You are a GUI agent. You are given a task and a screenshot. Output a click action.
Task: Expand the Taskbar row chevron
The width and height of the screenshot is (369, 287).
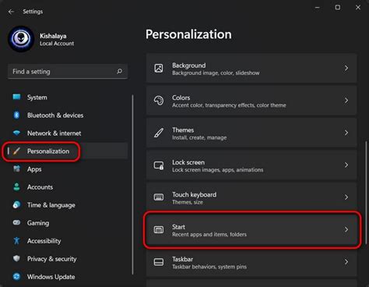pyautogui.click(x=346, y=262)
